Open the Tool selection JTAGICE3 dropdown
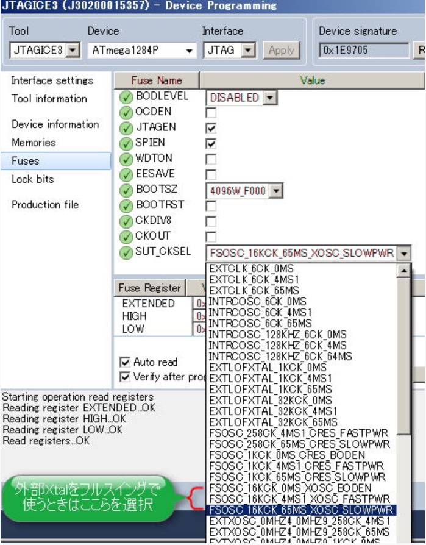The image size is (426, 545). (73, 50)
